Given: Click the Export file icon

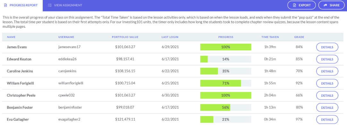Looking at the screenshot, I should [x=294, y=5].
